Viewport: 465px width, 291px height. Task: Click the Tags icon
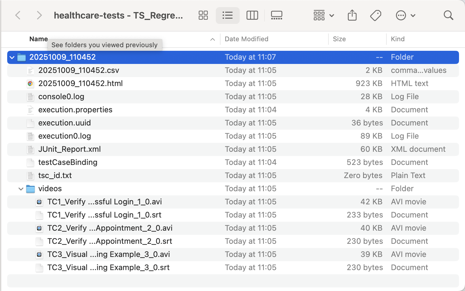(376, 15)
